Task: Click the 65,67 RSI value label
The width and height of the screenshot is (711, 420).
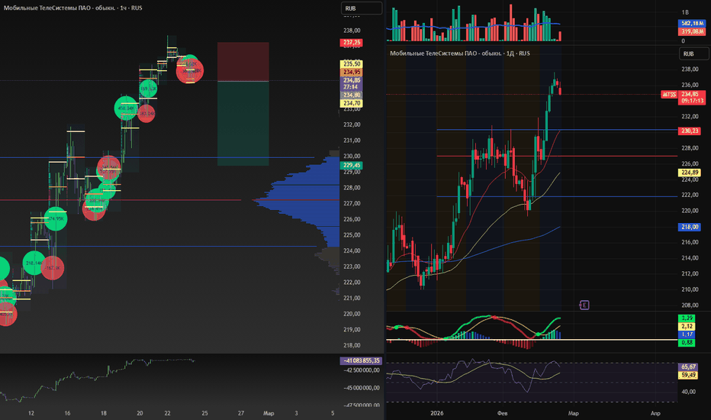Action: pos(688,367)
